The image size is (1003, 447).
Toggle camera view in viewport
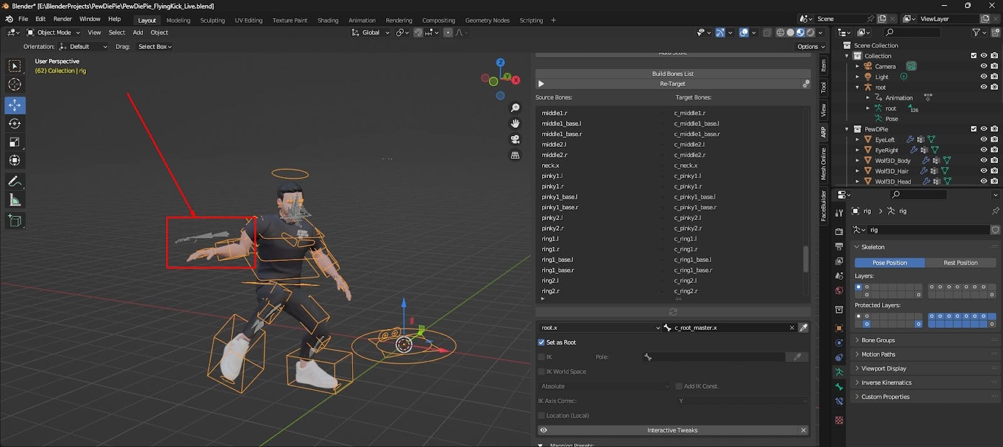[x=515, y=139]
